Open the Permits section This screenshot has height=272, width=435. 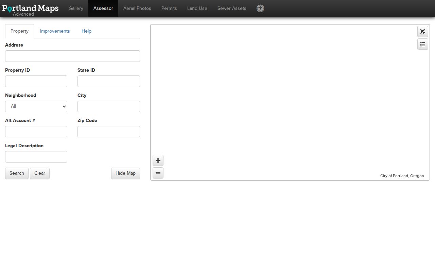click(169, 8)
